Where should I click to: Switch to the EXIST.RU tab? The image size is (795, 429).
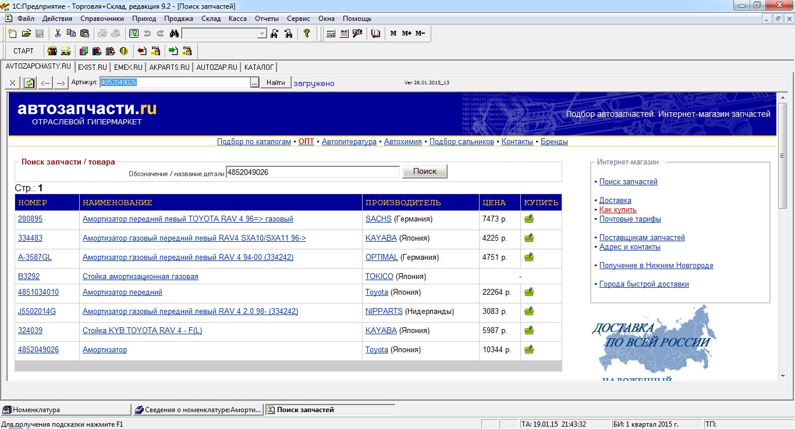tap(92, 67)
